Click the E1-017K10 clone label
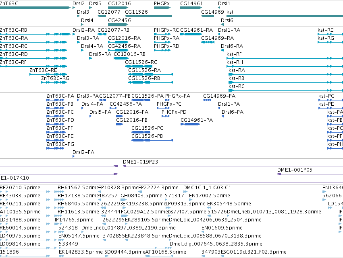343x258 pixels. (x=15, y=178)
